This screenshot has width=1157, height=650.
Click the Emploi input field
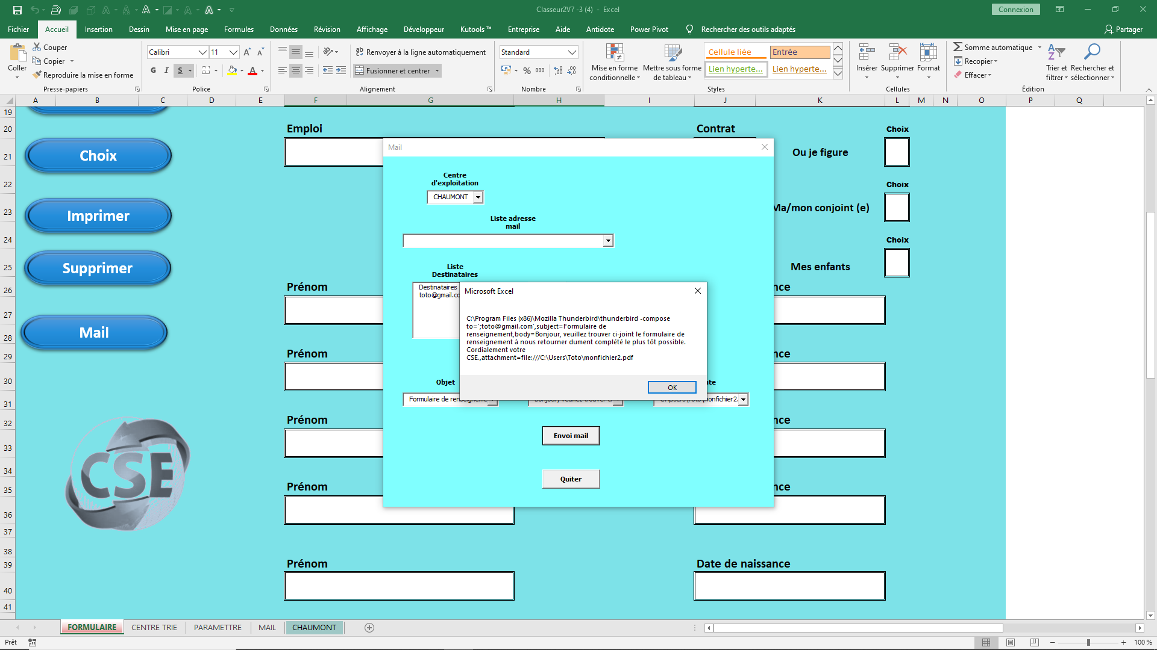click(334, 152)
